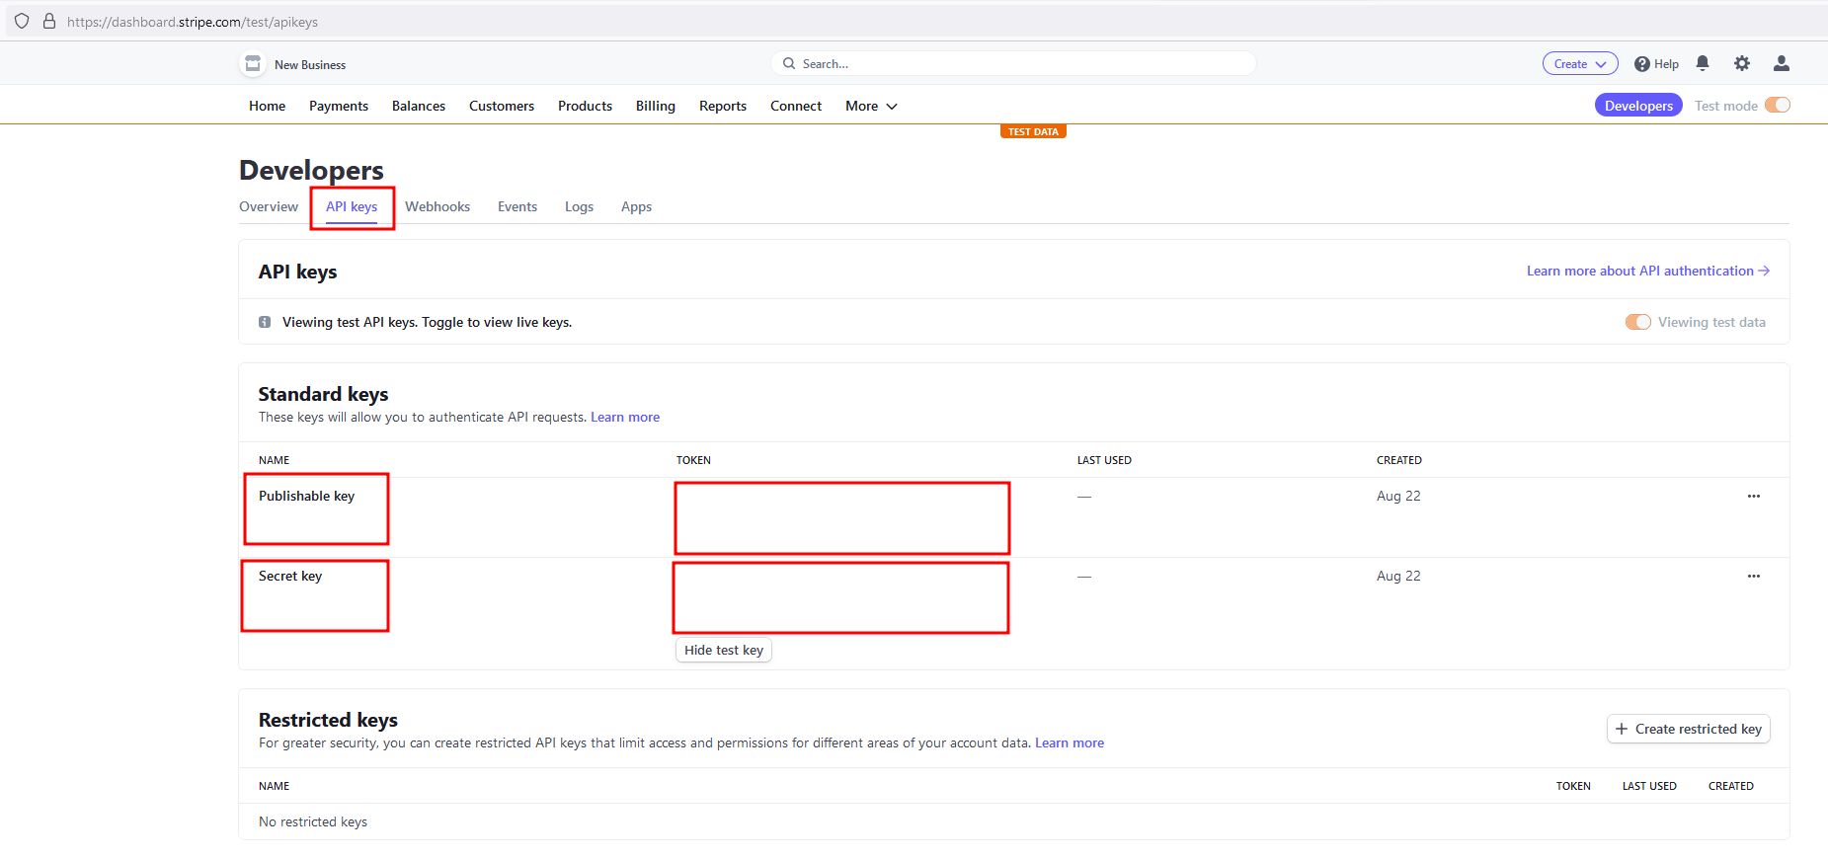Click the info icon beside Viewing test API keys
The image size is (1828, 858).
coord(265,322)
